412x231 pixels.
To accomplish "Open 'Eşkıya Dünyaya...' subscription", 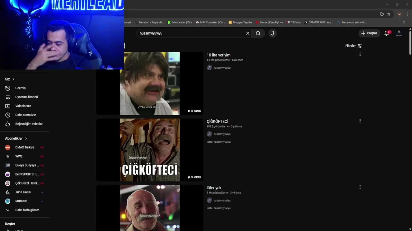I will tap(24, 165).
